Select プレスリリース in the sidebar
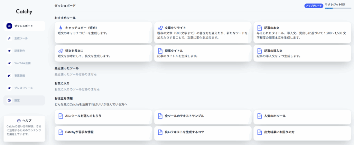 click(23, 88)
